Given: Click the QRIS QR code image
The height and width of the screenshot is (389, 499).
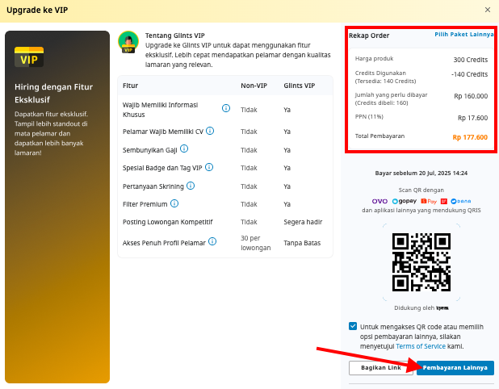Looking at the screenshot, I should pos(421,262).
